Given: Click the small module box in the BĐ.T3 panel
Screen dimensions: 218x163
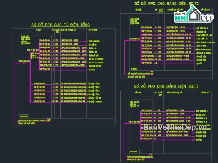Looking at the screenshot, I should 134,151.
